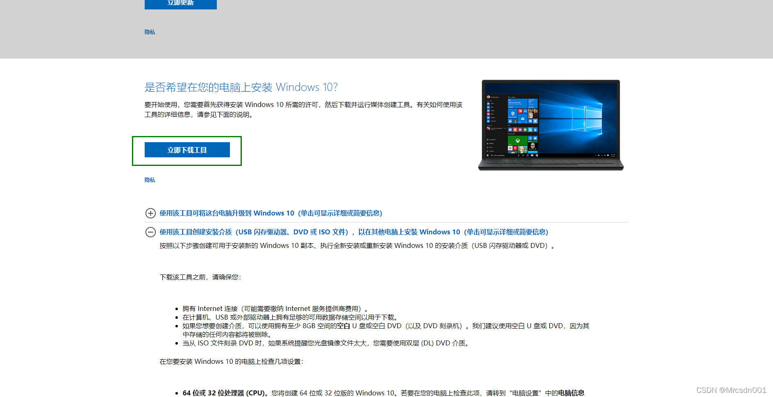Click the bullet 在计算机、USB 或外部驱动器上拥有足够的可用数据存储空间

[290, 317]
